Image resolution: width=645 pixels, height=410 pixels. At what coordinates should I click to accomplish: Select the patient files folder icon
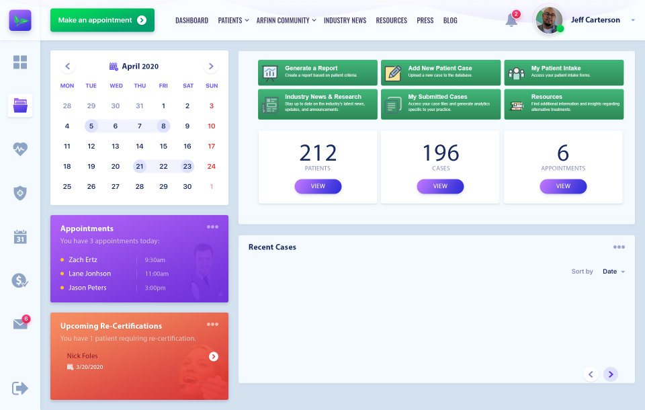(20, 106)
